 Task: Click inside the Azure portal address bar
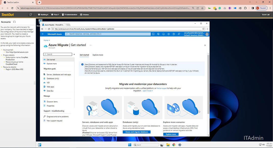point(109,29)
